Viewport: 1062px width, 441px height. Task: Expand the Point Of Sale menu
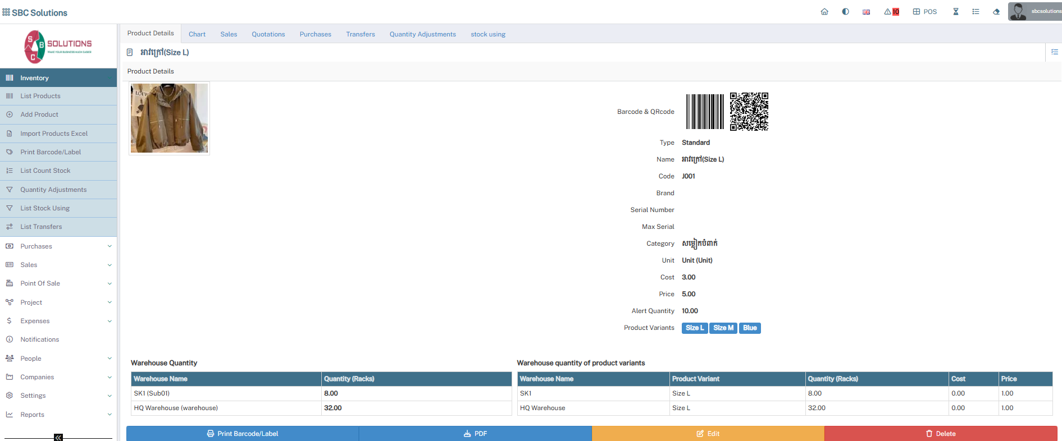pos(58,283)
